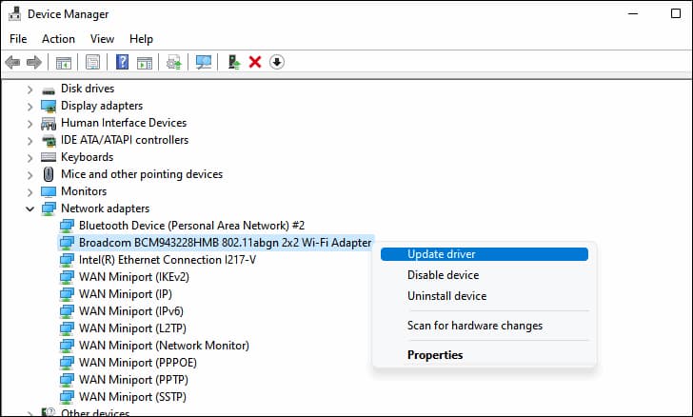The height and width of the screenshot is (417, 693).
Task: Expand the Disk drives category
Action: pyautogui.click(x=30, y=89)
